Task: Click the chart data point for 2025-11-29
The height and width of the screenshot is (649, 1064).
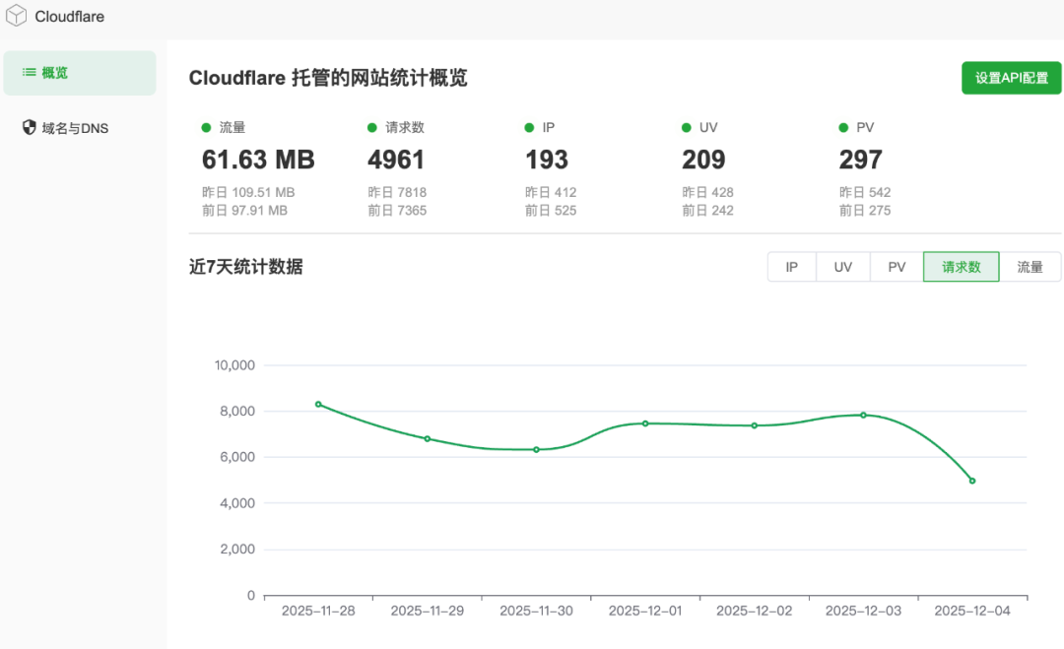Action: coord(428,439)
